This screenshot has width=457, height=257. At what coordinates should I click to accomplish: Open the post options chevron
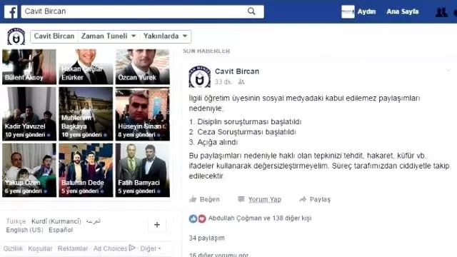tap(448, 70)
